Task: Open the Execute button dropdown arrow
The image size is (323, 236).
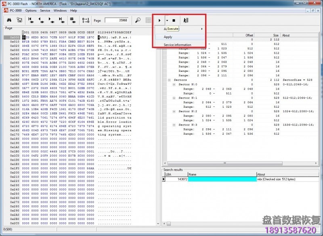Action: pyautogui.click(x=167, y=20)
